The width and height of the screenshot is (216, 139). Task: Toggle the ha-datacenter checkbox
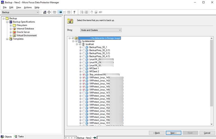pyautogui.click(x=76, y=41)
